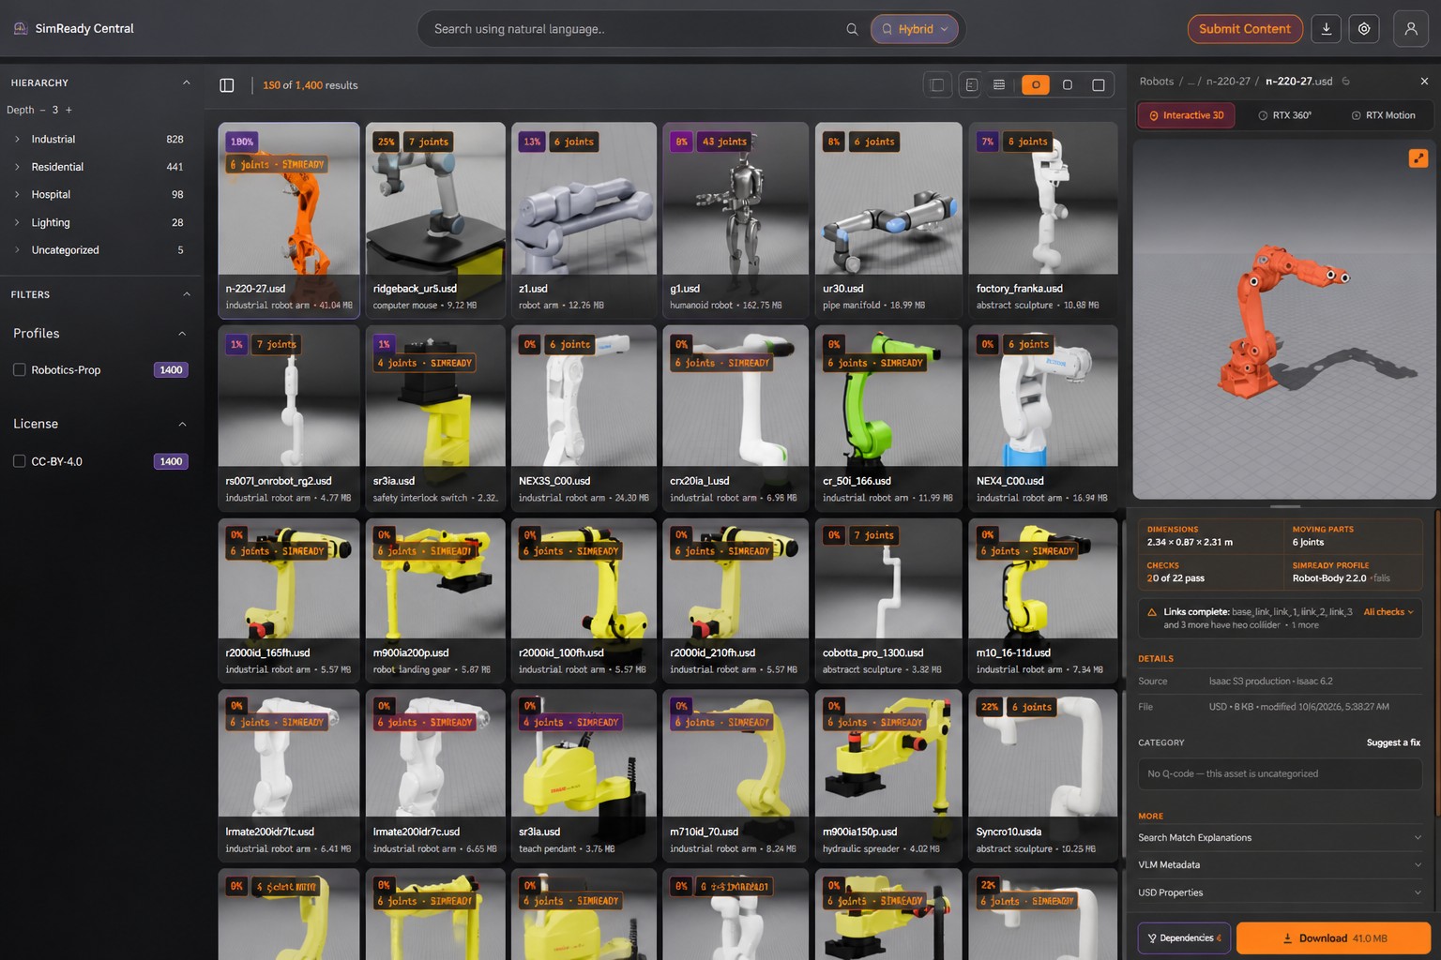Screen dimensions: 1441x960
Task: Close the asset detail panel
Action: [x=1424, y=82]
